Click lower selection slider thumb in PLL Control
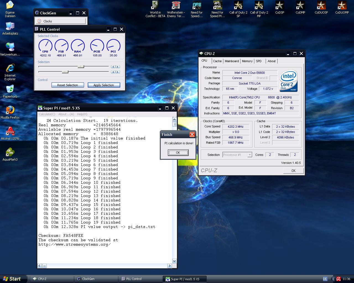Viewport: 354px width, 283px height. [65, 72]
